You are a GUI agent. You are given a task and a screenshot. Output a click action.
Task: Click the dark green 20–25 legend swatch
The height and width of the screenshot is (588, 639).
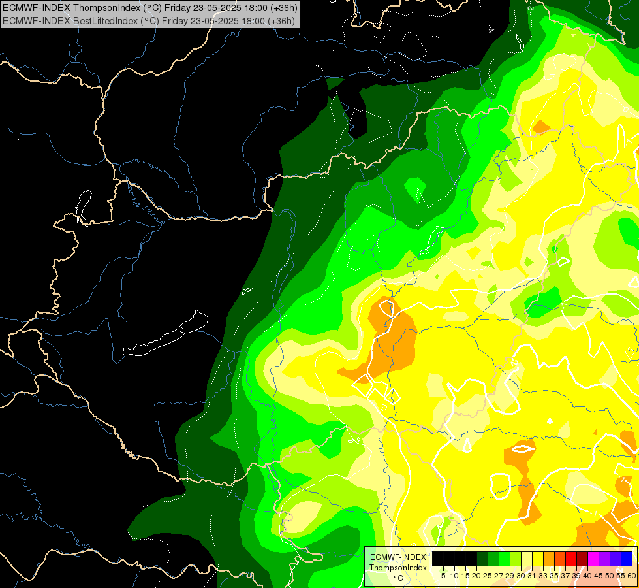[482, 559]
